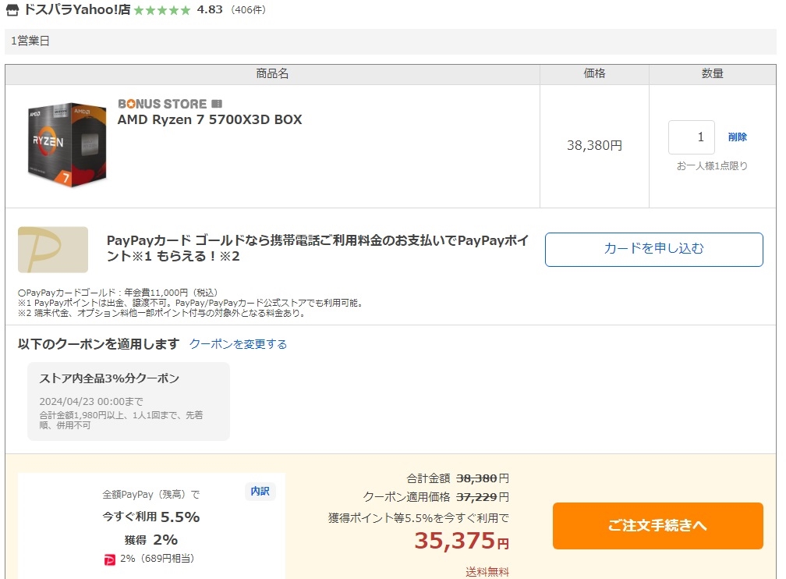This screenshot has height=579, width=786.
Task: Proceed with ご注文手続きへ button
Action: coord(657,526)
